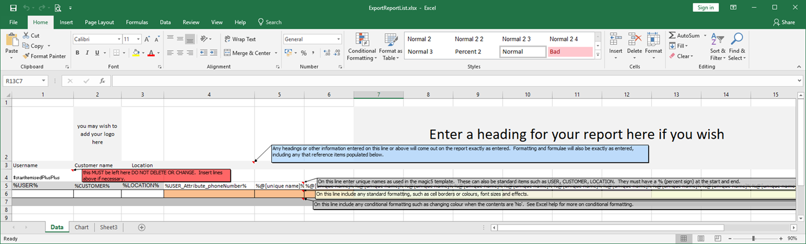Click the Percent Style icon
Viewport: 806px width, 244px height.
pos(303,53)
